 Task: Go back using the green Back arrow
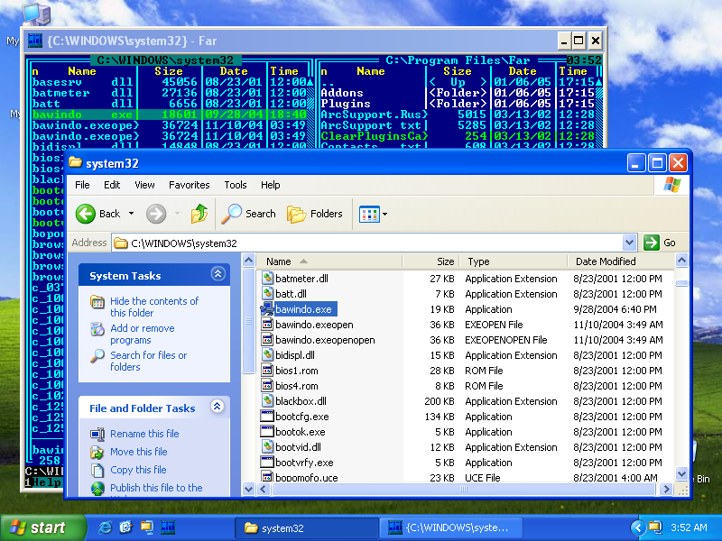[86, 214]
